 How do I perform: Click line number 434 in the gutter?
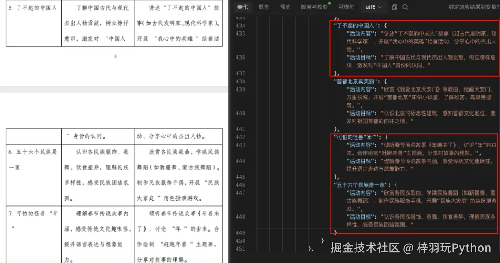(x=240, y=25)
